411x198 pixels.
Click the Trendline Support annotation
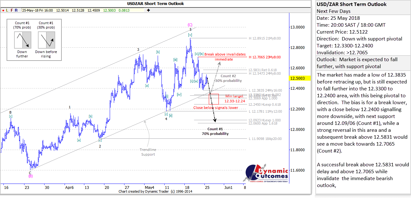[x=148, y=152]
